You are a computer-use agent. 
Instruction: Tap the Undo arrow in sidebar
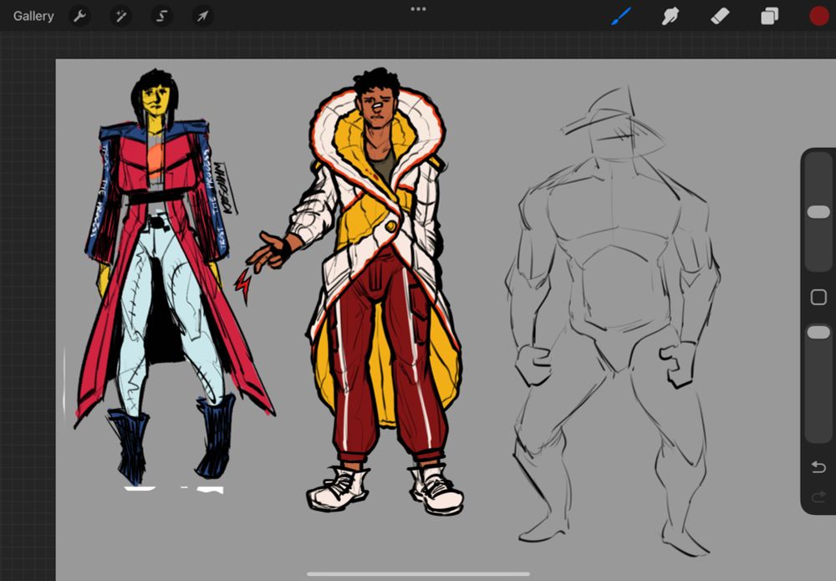pos(818,466)
